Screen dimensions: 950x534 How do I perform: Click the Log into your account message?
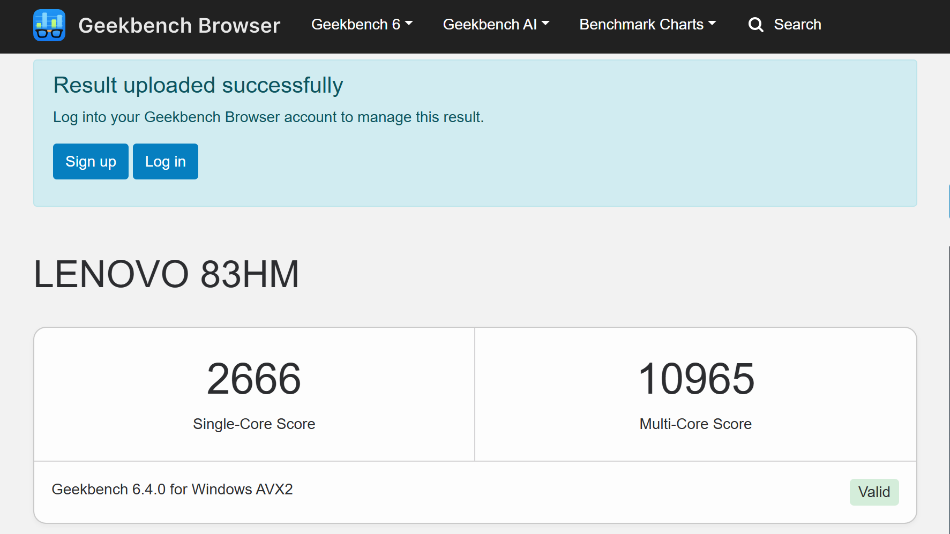(x=268, y=117)
